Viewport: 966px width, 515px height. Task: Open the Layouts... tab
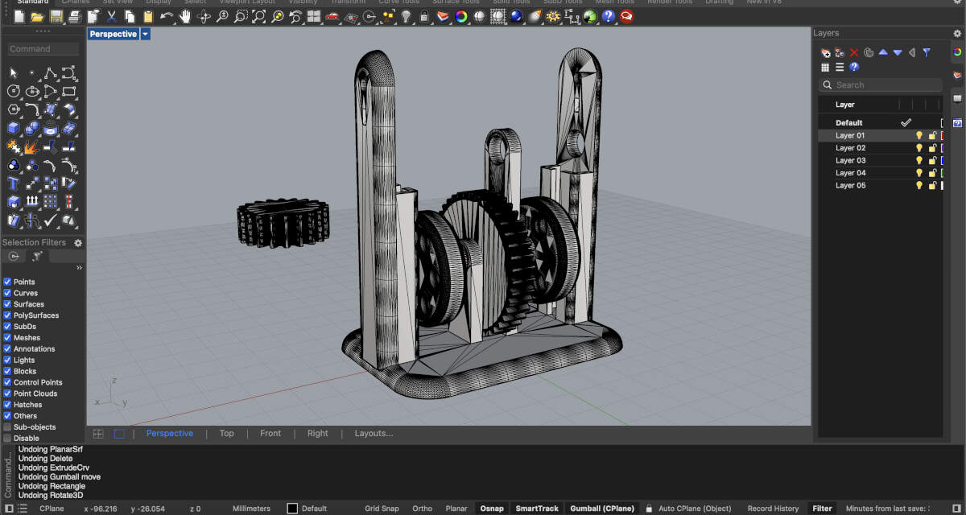(x=374, y=433)
